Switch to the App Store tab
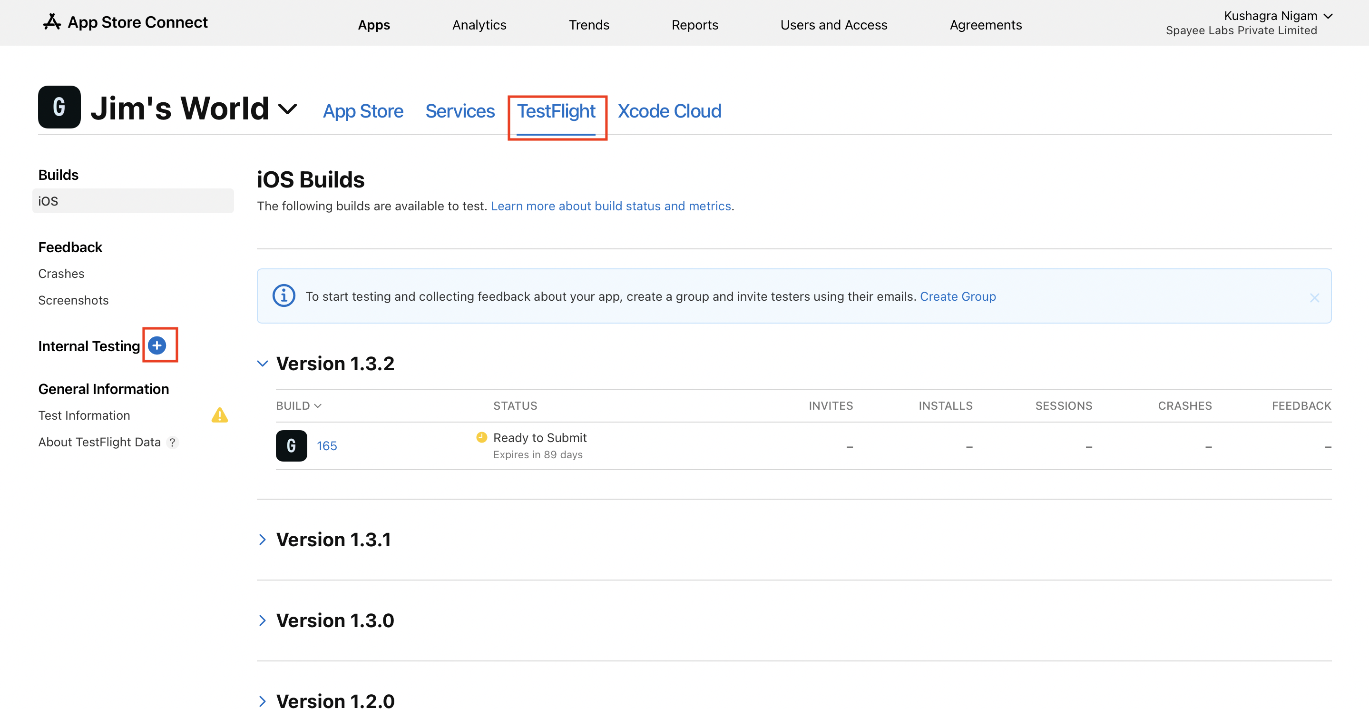This screenshot has height=709, width=1369. [363, 111]
